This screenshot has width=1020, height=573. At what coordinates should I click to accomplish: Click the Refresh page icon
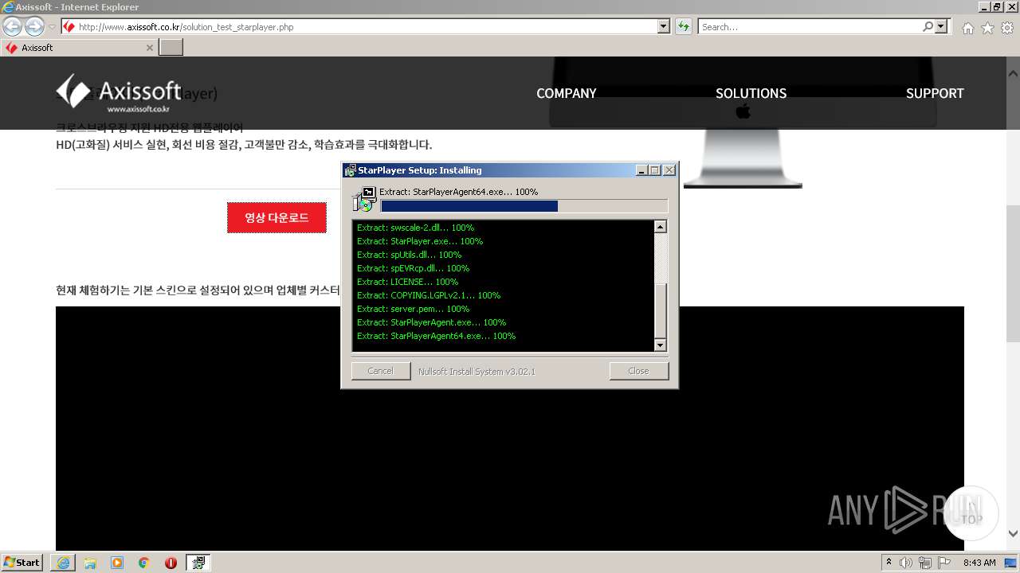(x=683, y=26)
